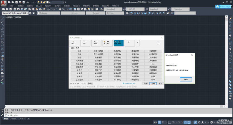Toggle the layer freeze sun icon
Screen dimensions: 233x125
coord(41,2)
